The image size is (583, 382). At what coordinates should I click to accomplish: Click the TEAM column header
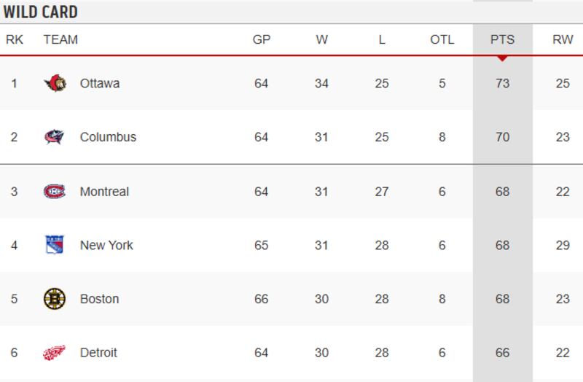point(60,40)
